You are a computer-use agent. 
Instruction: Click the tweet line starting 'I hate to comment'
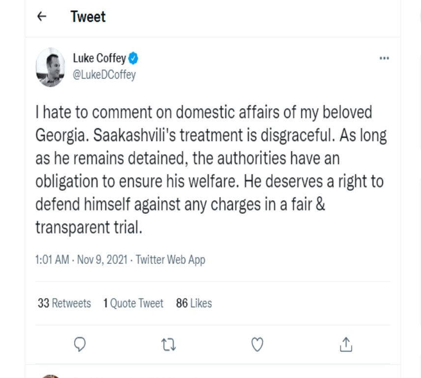(203, 112)
